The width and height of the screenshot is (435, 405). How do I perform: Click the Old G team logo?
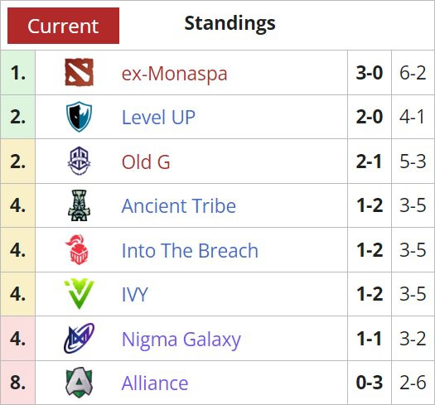[79, 161]
